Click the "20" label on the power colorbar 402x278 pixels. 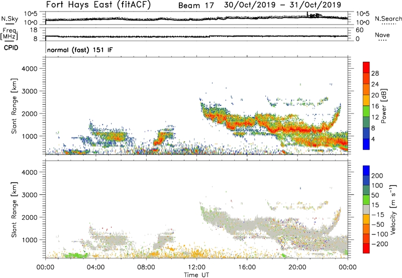coord(375,95)
